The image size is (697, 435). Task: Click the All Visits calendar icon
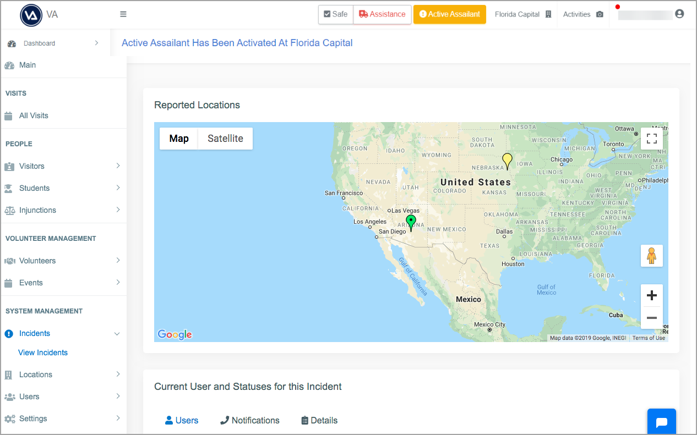(x=8, y=115)
